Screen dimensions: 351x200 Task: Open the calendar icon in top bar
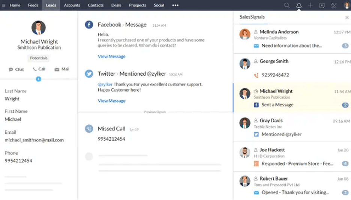coord(322,5)
